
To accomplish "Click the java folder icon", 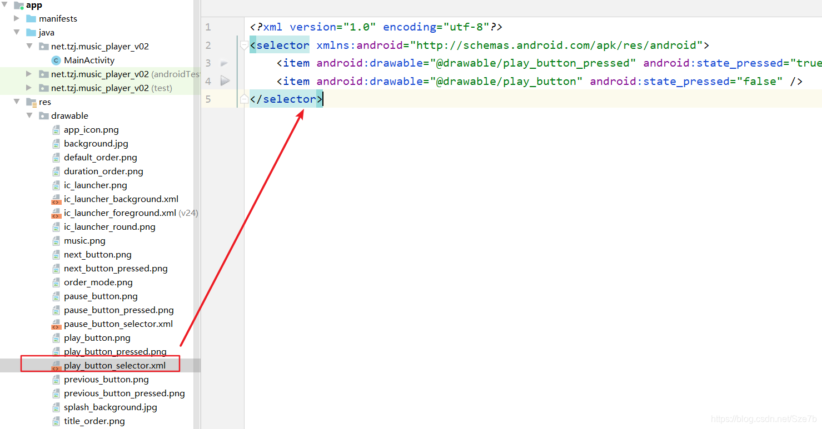I will (31, 33).
